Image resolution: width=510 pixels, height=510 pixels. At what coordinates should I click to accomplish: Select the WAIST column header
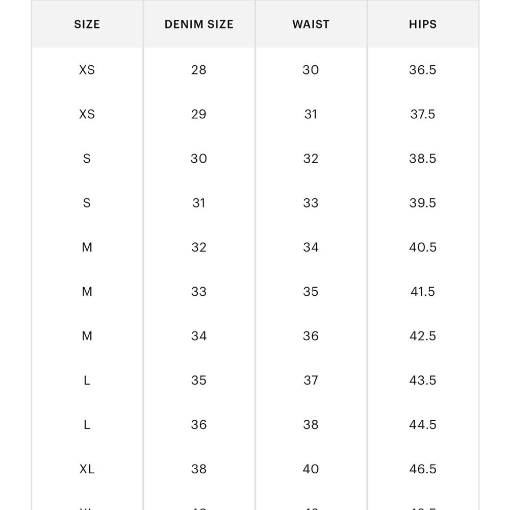coord(311,24)
